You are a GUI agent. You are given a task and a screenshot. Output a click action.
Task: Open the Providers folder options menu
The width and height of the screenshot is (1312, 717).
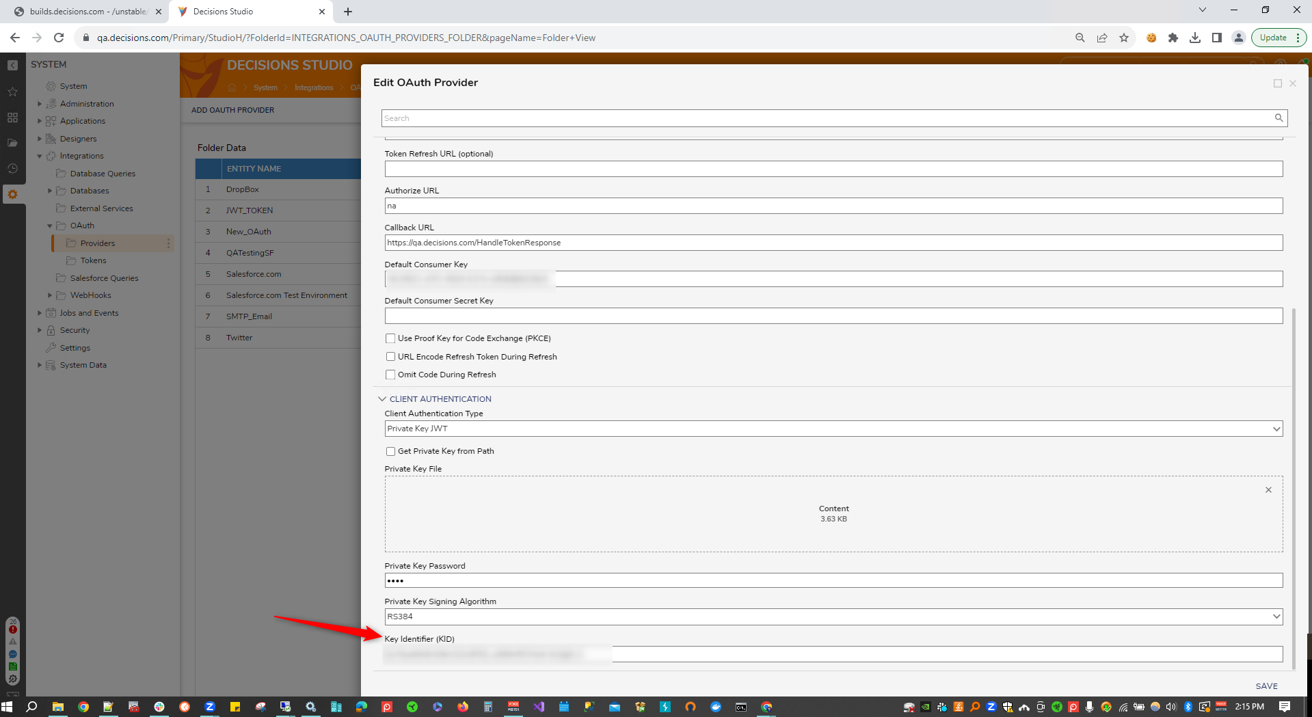tap(168, 243)
